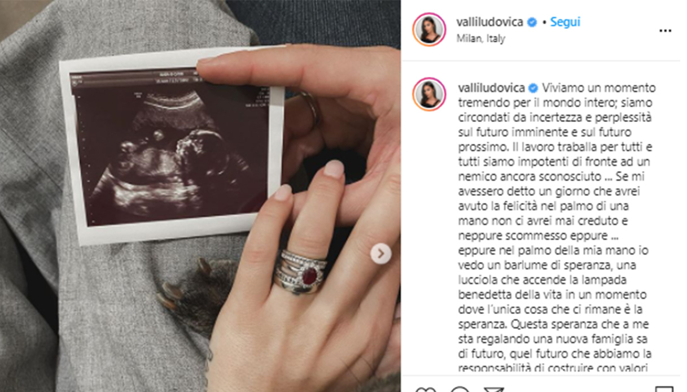687x392 pixels.
Task: Open the Milan, Italy location link
Action: 480,39
